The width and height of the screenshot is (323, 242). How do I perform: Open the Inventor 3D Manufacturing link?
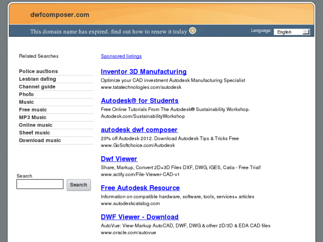coord(144,71)
